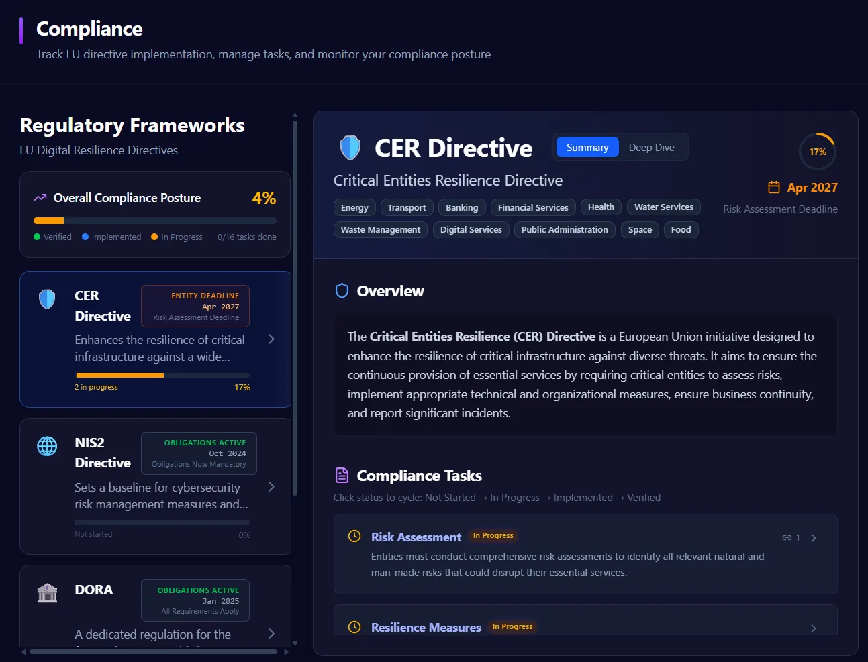Click the In Progress legend item
868x662 pixels.
click(x=177, y=237)
